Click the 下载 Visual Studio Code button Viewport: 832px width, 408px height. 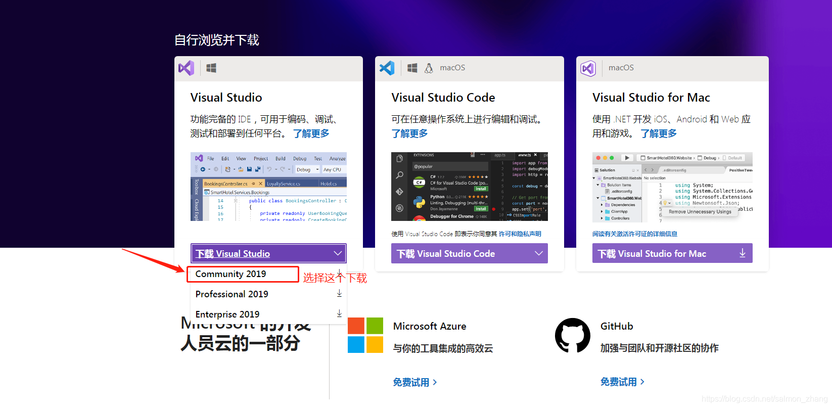point(470,253)
